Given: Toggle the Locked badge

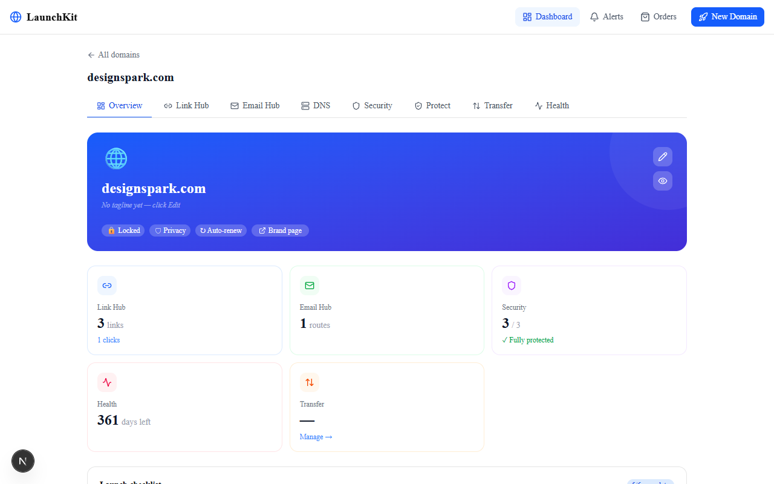Looking at the screenshot, I should [123, 231].
